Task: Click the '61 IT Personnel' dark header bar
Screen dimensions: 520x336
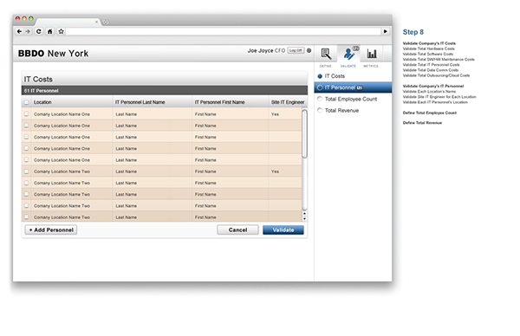Action: [165, 90]
